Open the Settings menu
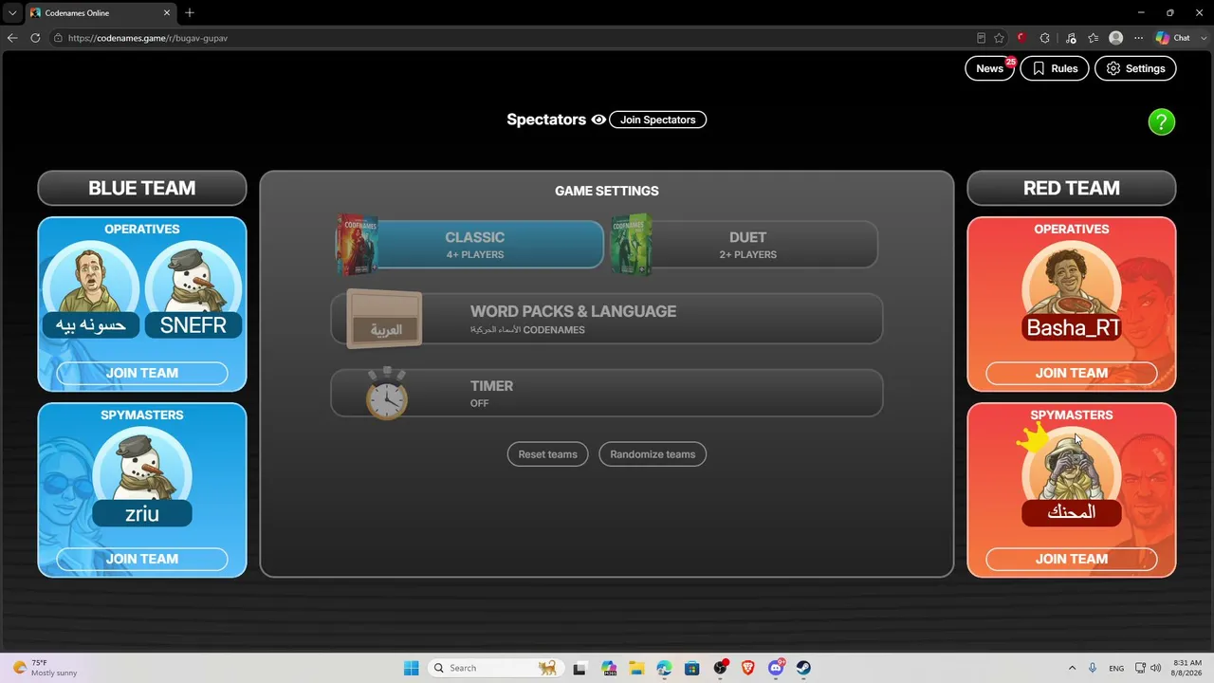 click(1135, 68)
